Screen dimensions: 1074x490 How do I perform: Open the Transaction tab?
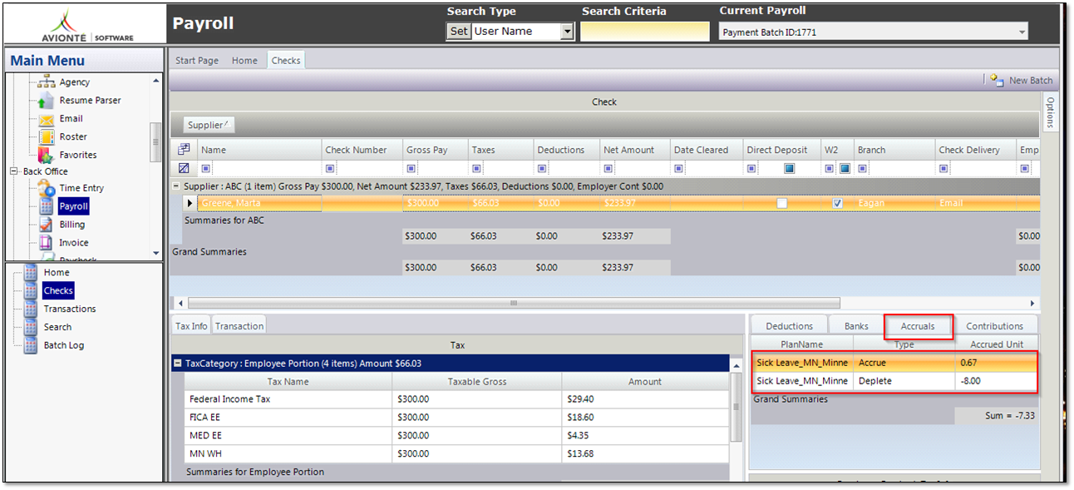pos(239,326)
